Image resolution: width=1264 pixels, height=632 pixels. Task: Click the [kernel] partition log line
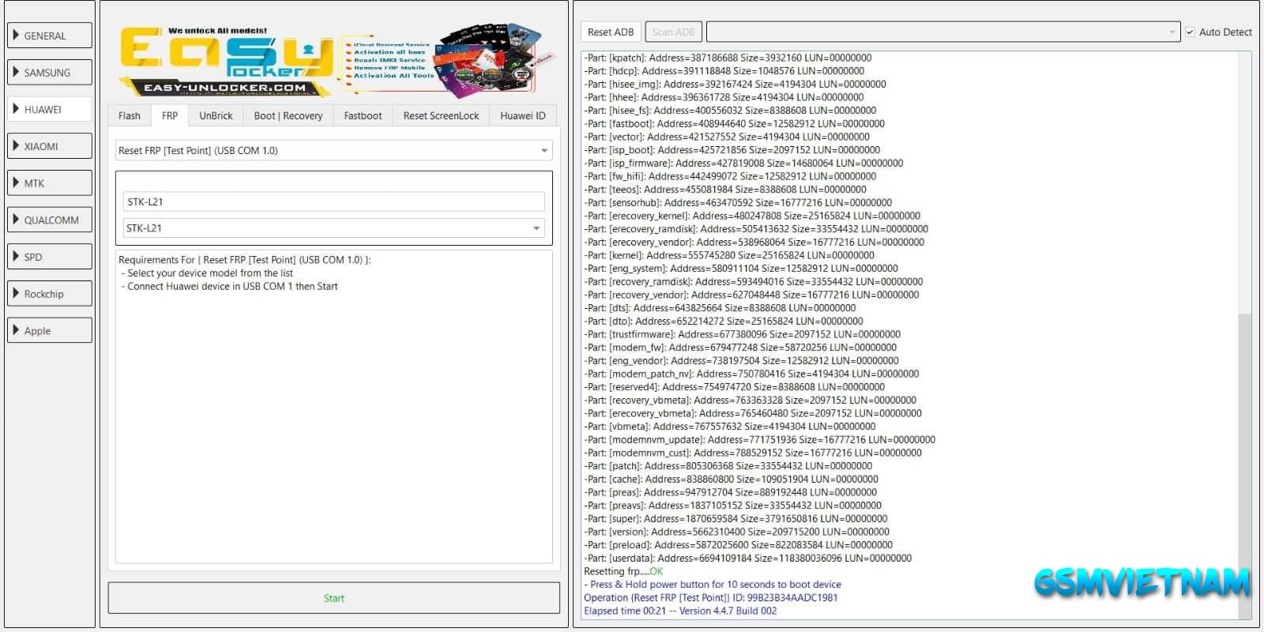pos(728,255)
